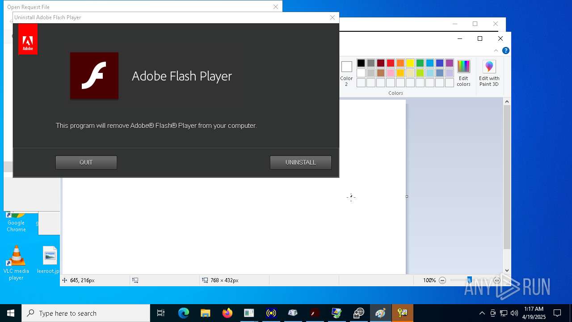Click zoom out minus button in Paint
Image resolution: width=572 pixels, height=322 pixels.
tap(442, 280)
